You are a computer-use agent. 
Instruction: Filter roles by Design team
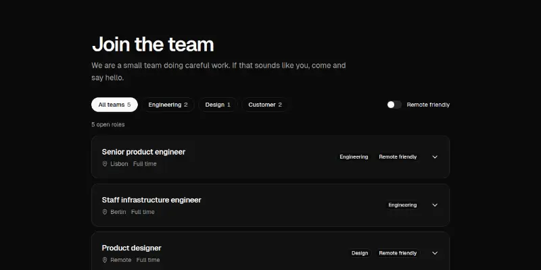click(218, 105)
